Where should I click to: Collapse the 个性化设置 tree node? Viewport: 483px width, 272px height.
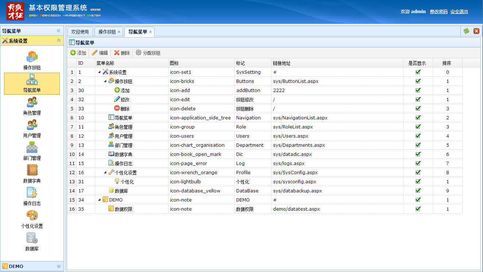point(105,173)
